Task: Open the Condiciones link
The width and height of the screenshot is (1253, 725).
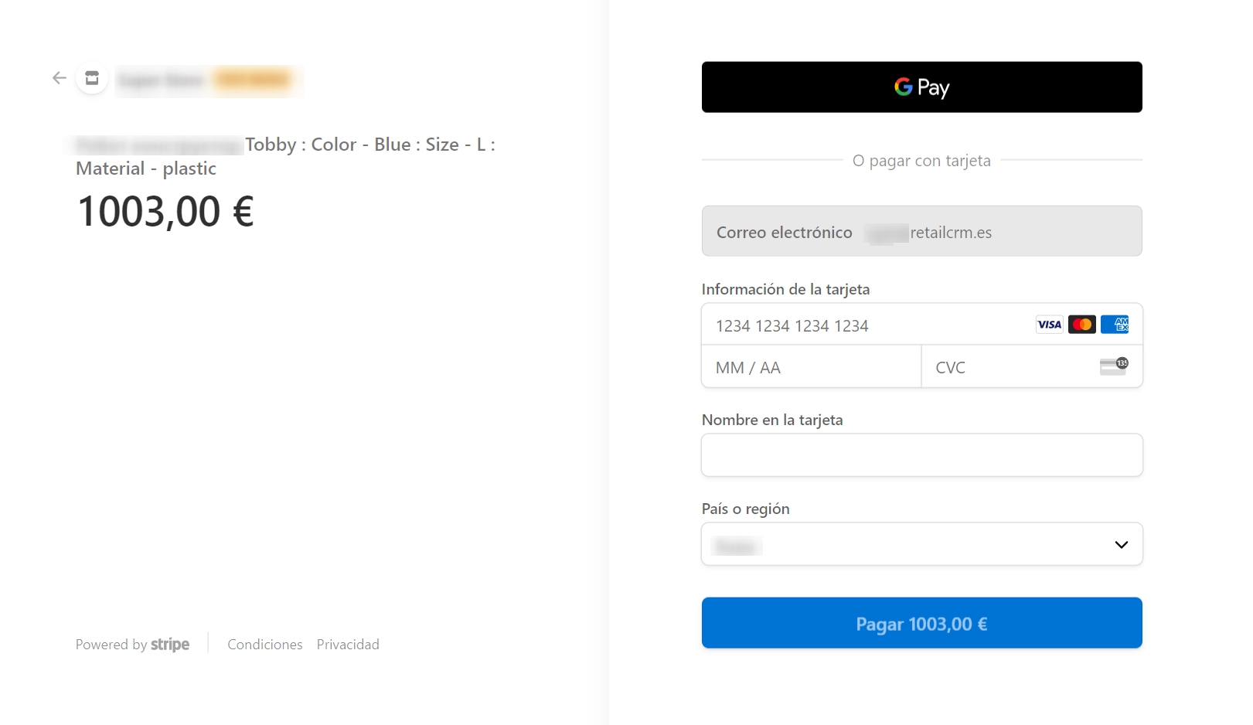Action: (x=265, y=645)
